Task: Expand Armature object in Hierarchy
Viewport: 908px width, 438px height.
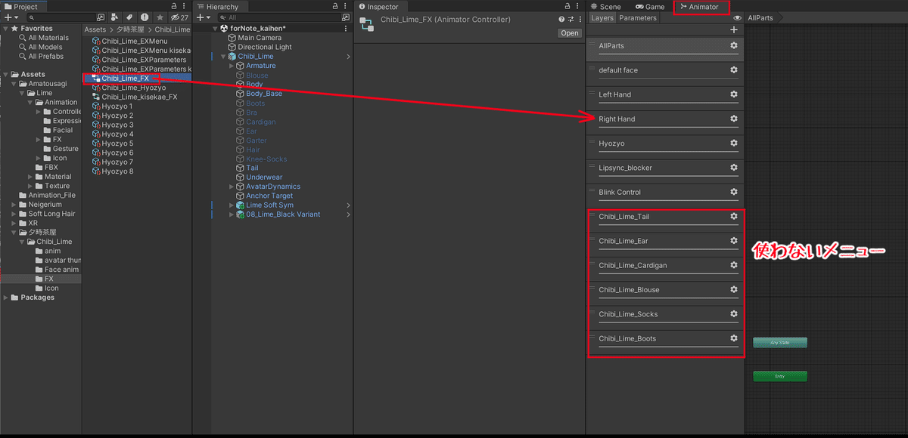Action: 232,66
